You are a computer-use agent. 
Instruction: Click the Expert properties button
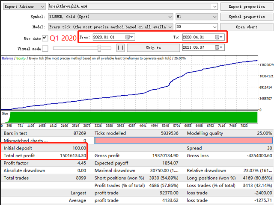[247, 7]
